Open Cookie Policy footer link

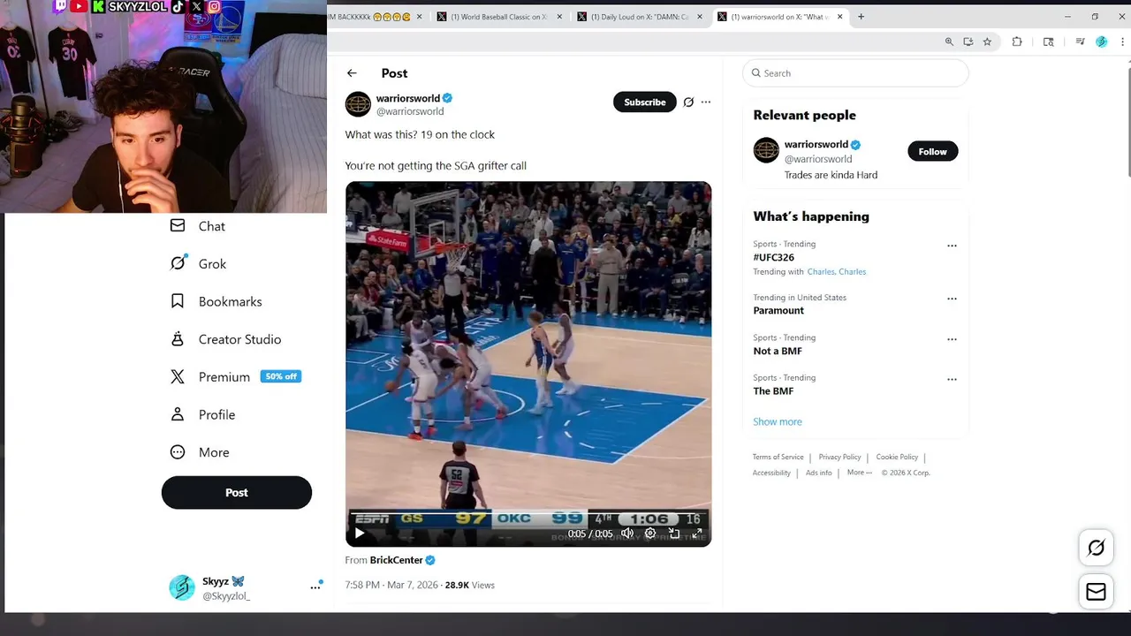click(897, 457)
